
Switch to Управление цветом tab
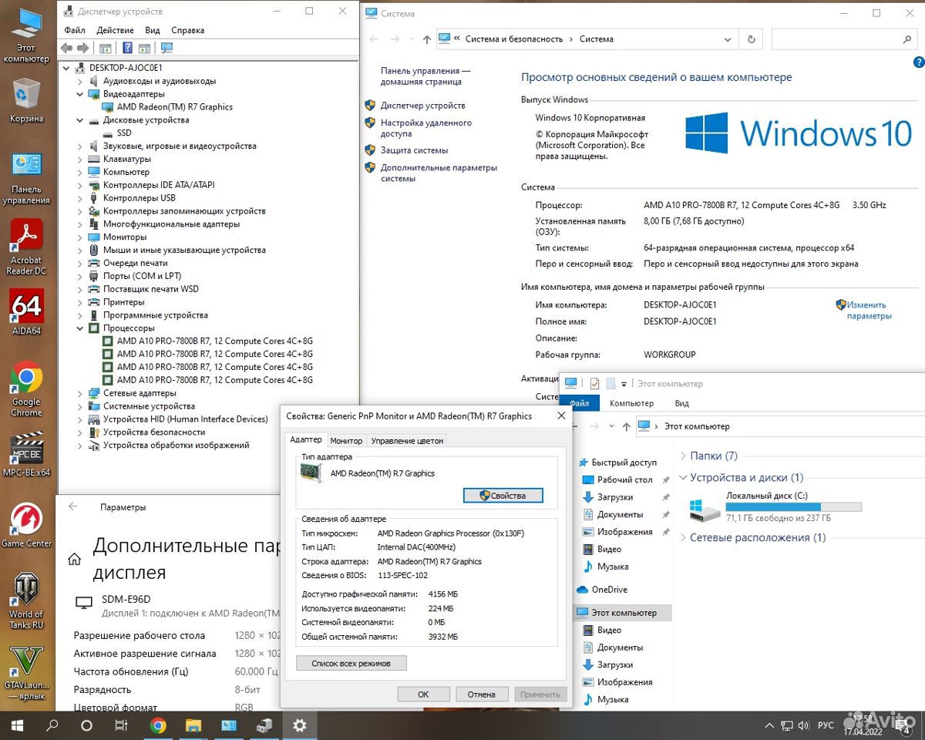click(407, 441)
